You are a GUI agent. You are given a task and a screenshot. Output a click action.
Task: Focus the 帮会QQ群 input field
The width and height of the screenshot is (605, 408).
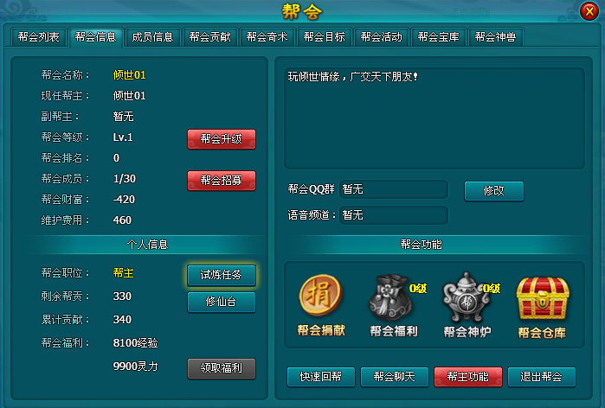394,189
